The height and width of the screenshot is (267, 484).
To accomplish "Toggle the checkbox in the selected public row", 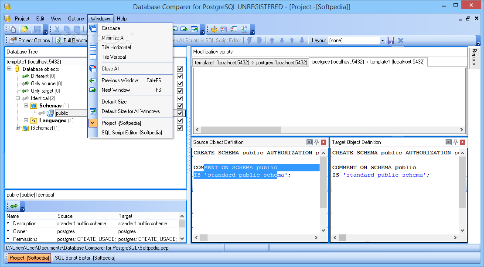I will 180,113.
